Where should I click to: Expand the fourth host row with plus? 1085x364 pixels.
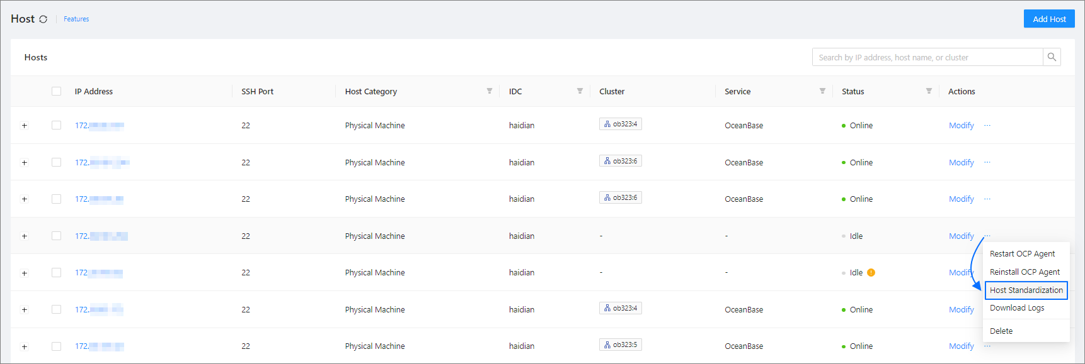25,236
